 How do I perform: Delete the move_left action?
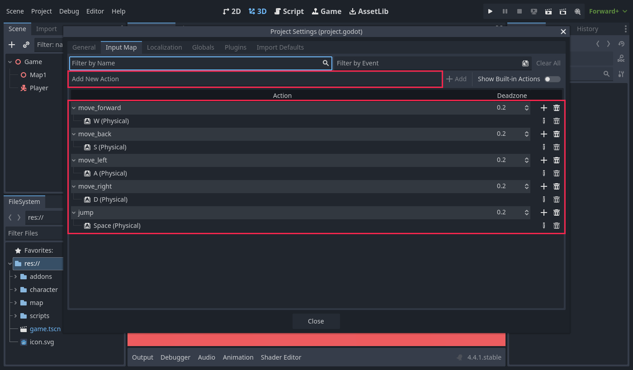(x=557, y=160)
